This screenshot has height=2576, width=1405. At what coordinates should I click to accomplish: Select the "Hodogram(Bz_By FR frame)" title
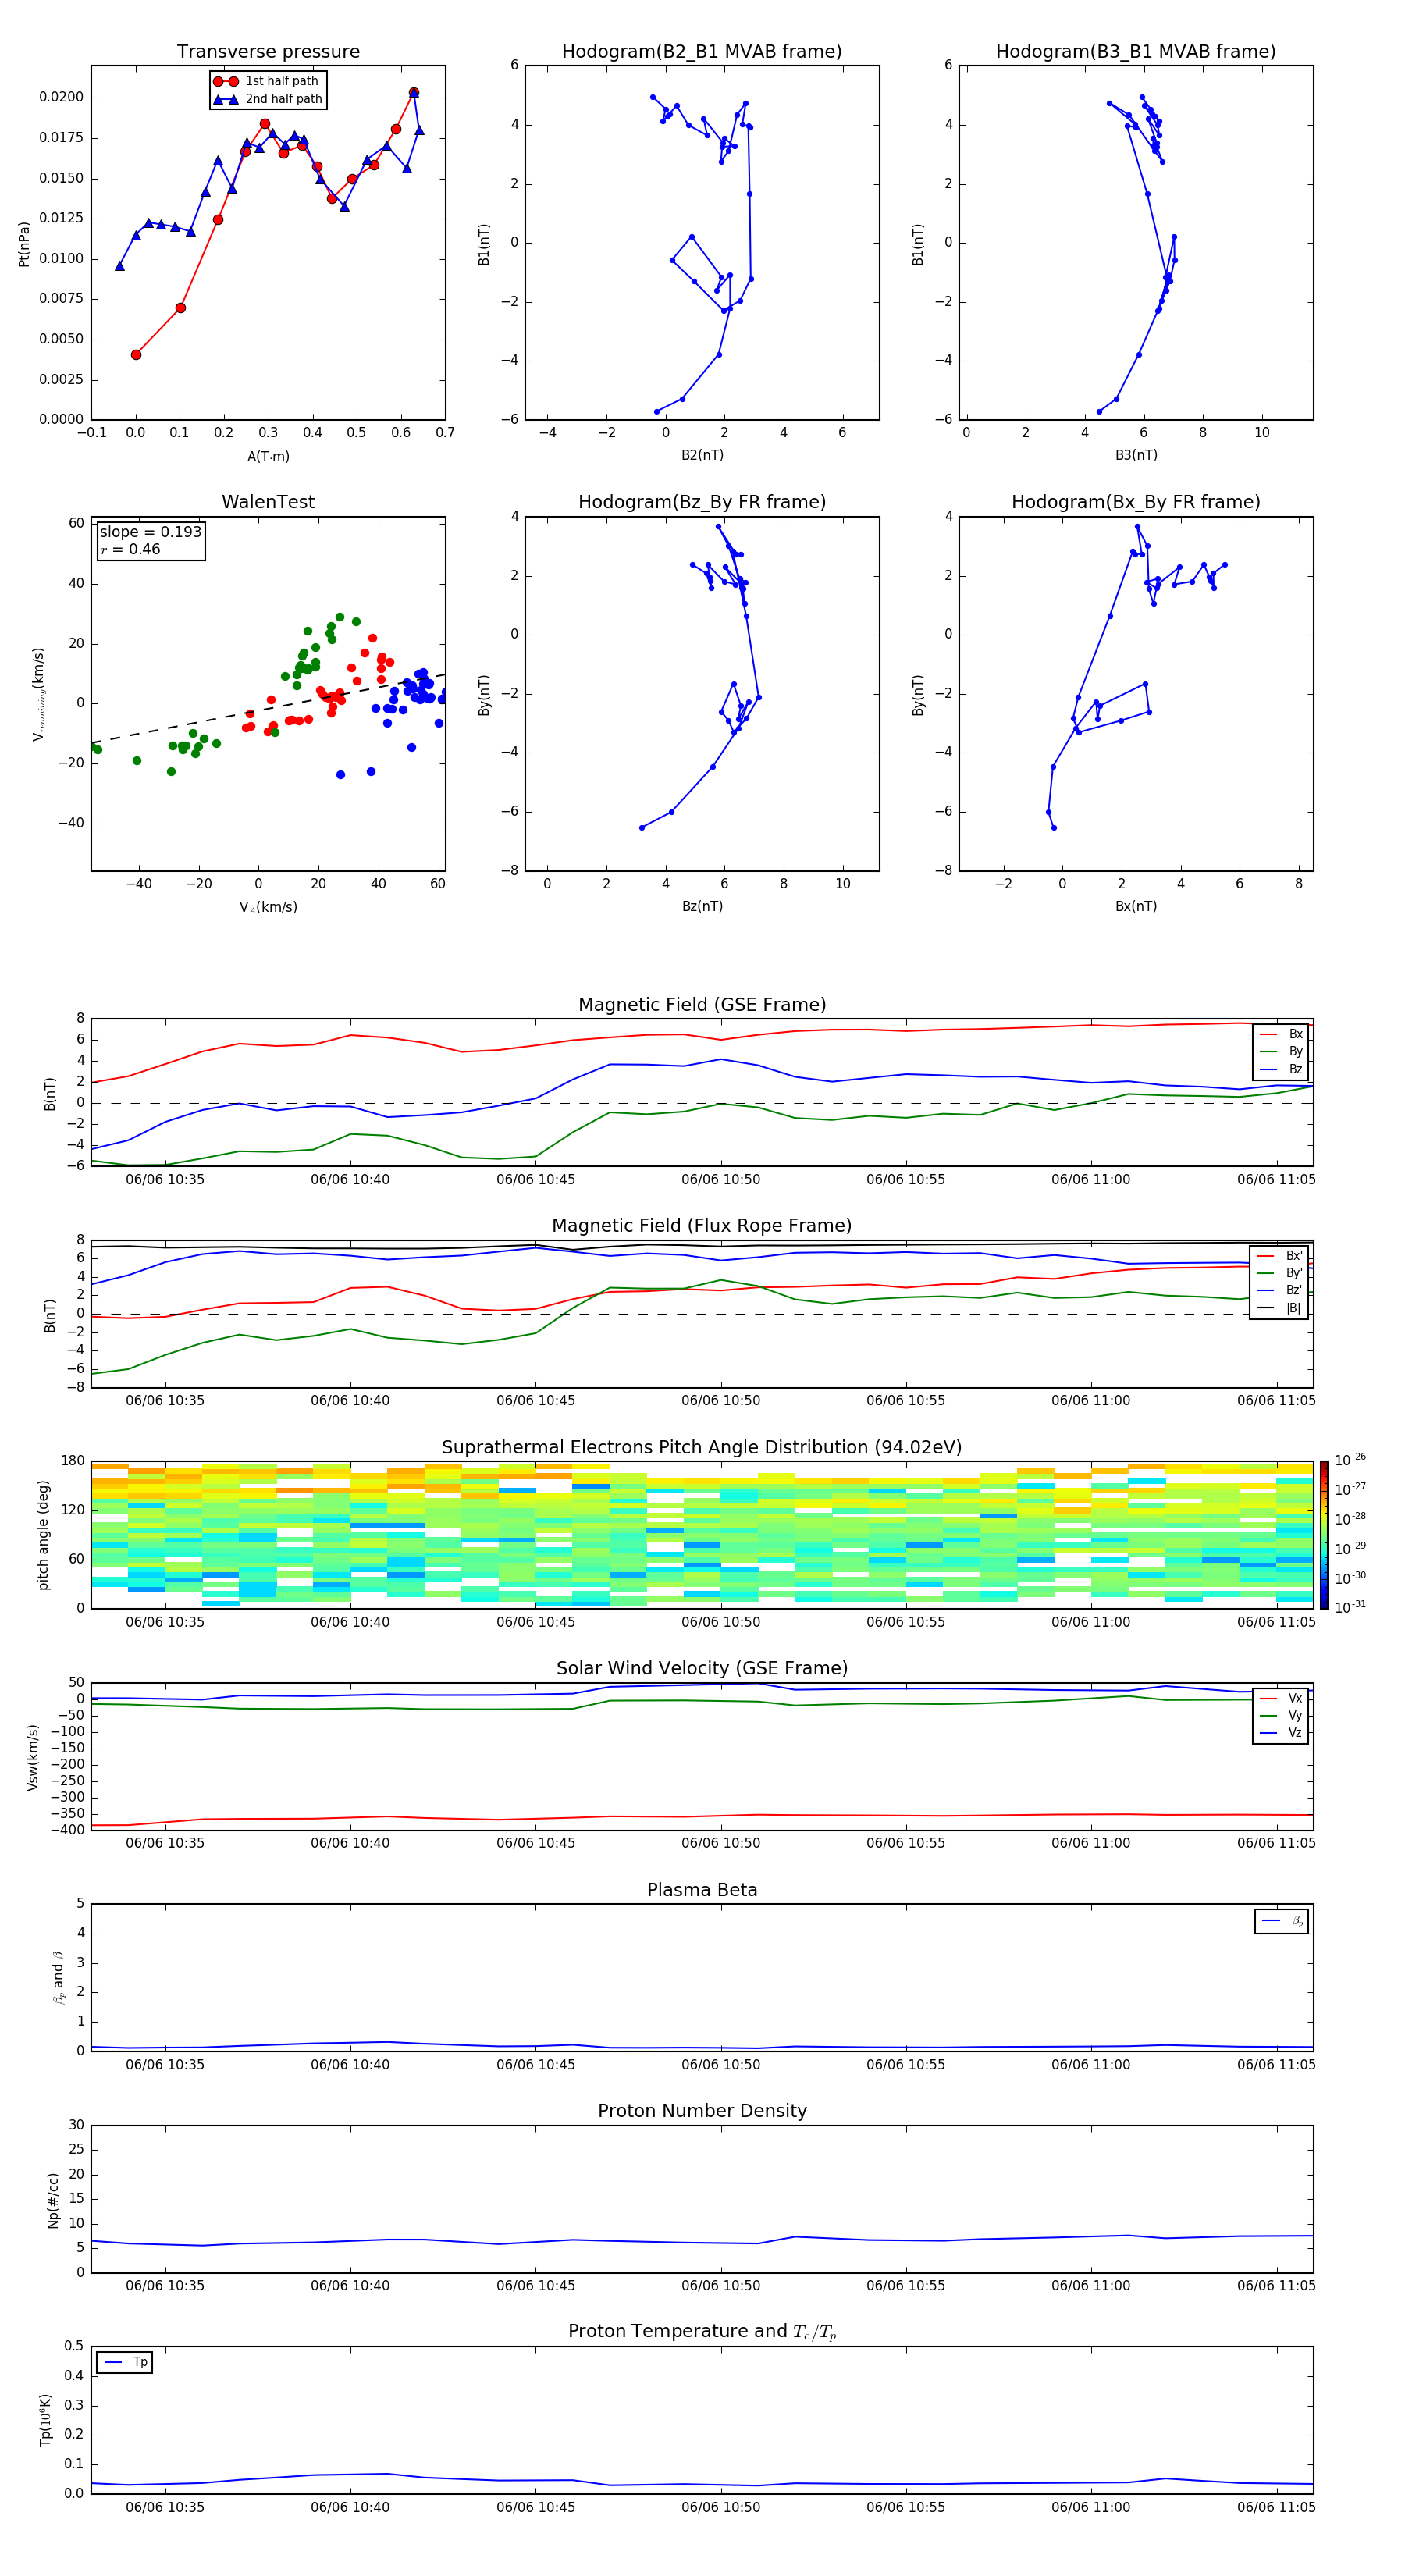(x=702, y=502)
